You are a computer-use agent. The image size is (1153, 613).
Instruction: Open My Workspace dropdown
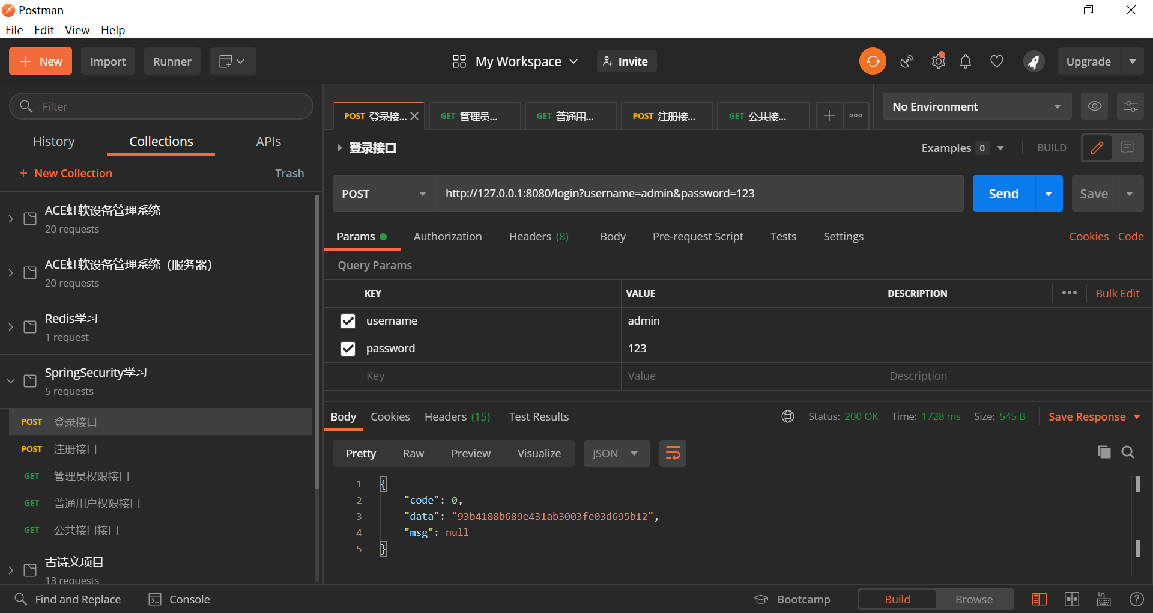pyautogui.click(x=515, y=61)
